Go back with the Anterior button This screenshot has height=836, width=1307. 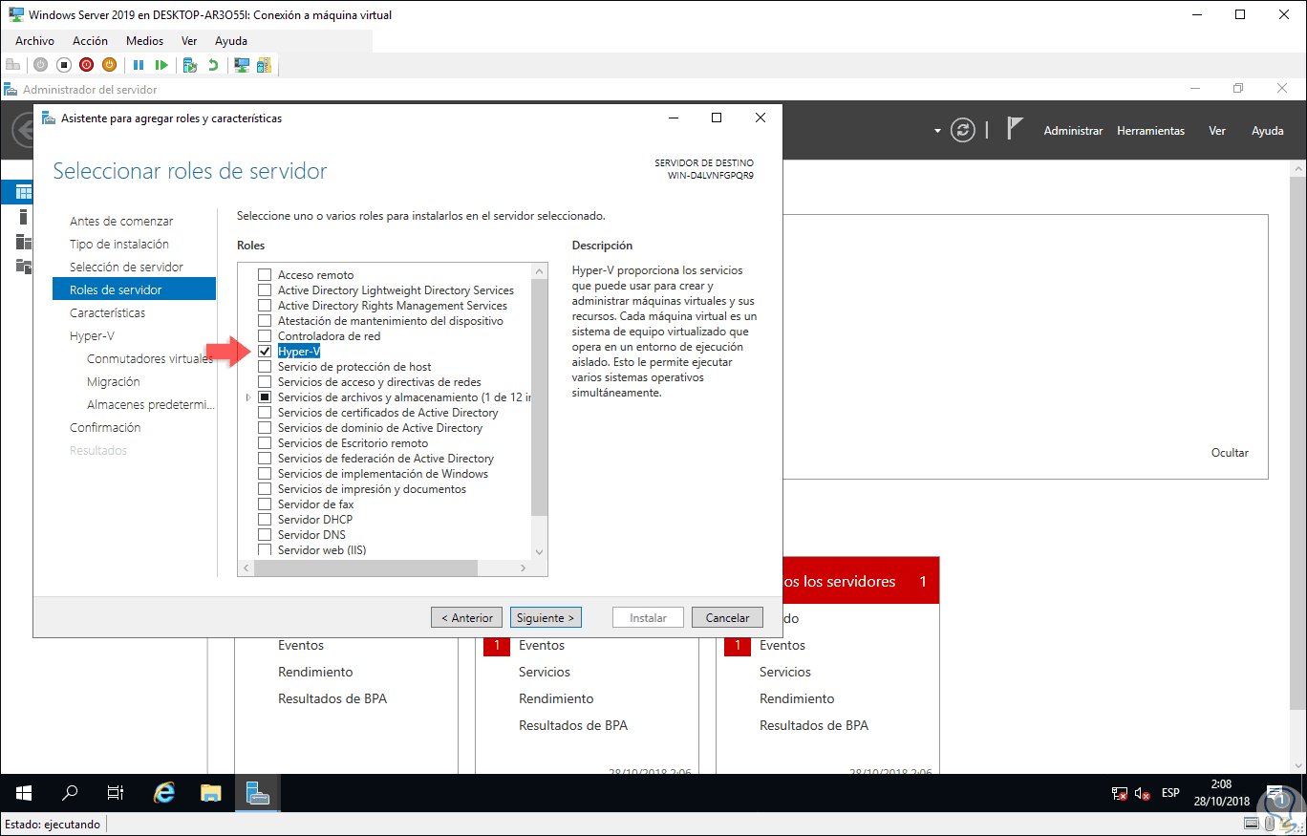click(x=467, y=618)
